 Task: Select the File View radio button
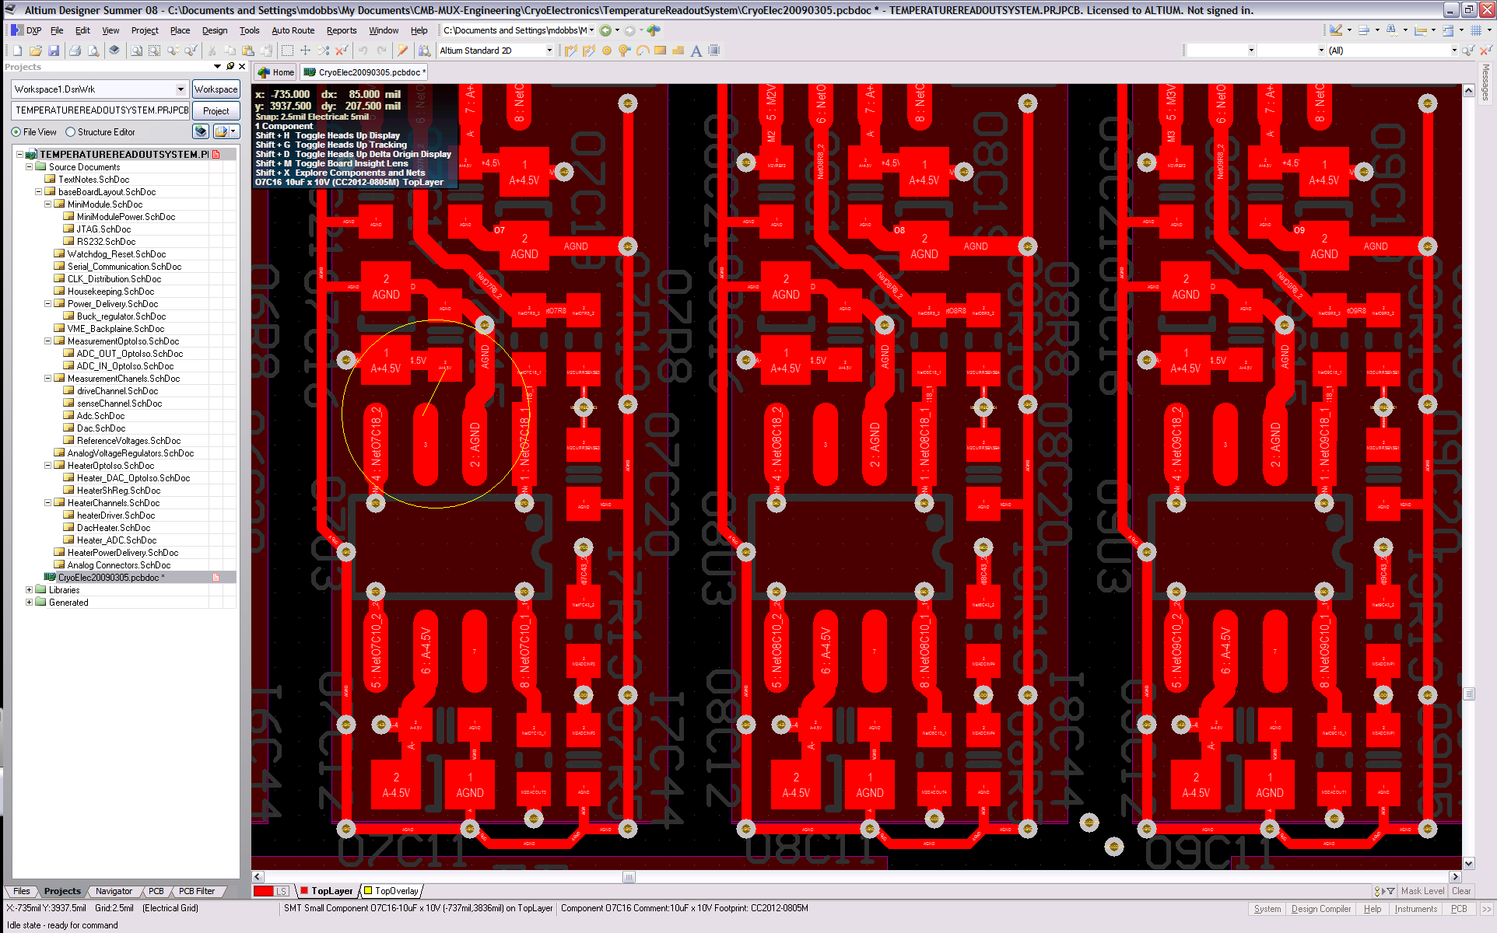click(16, 132)
